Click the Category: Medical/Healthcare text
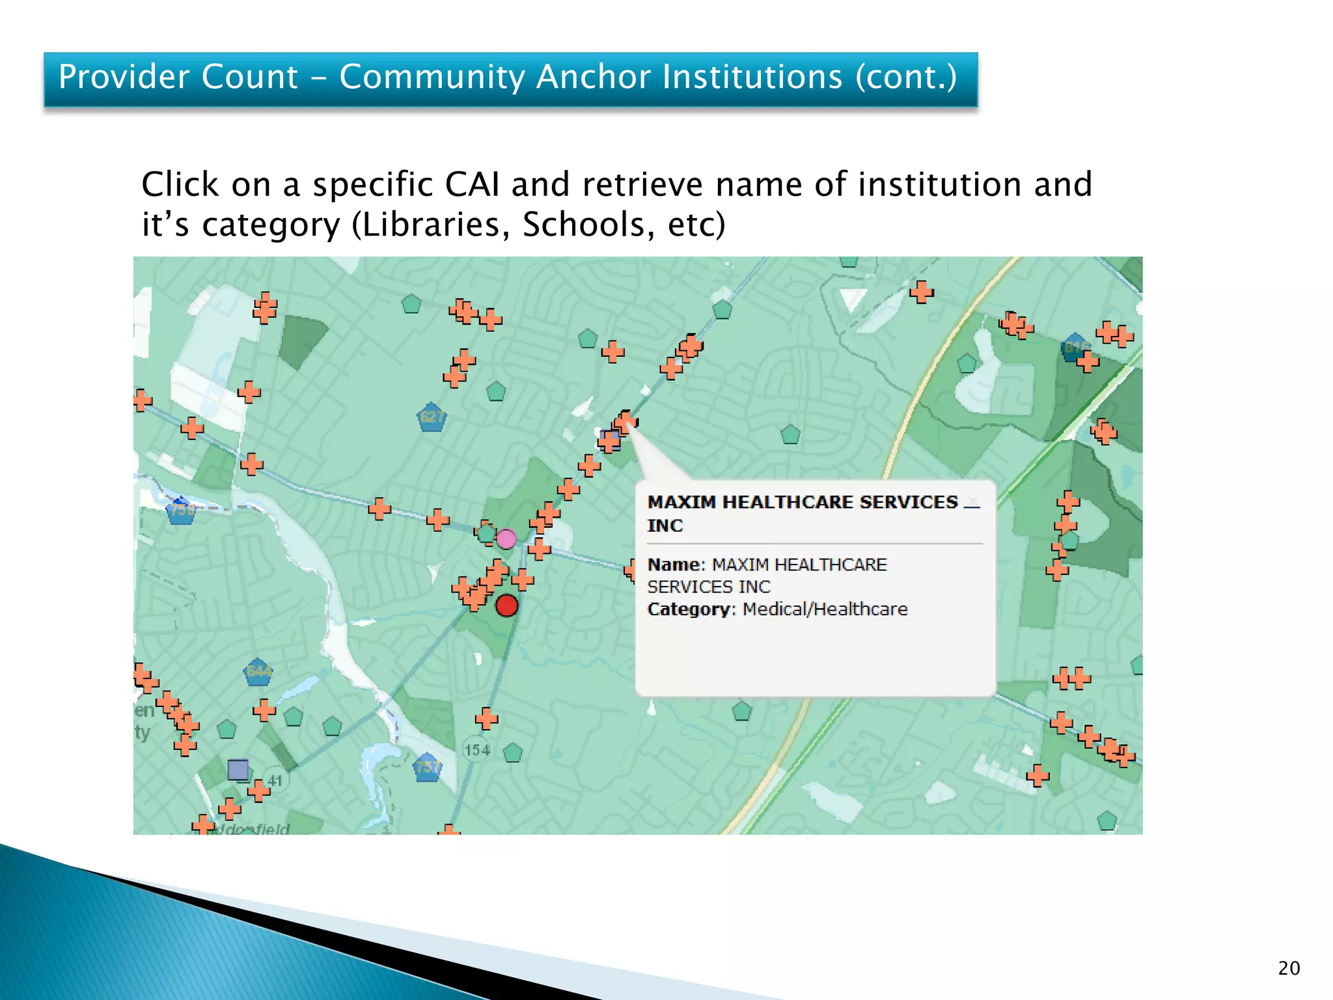1333x1000 pixels. (777, 609)
